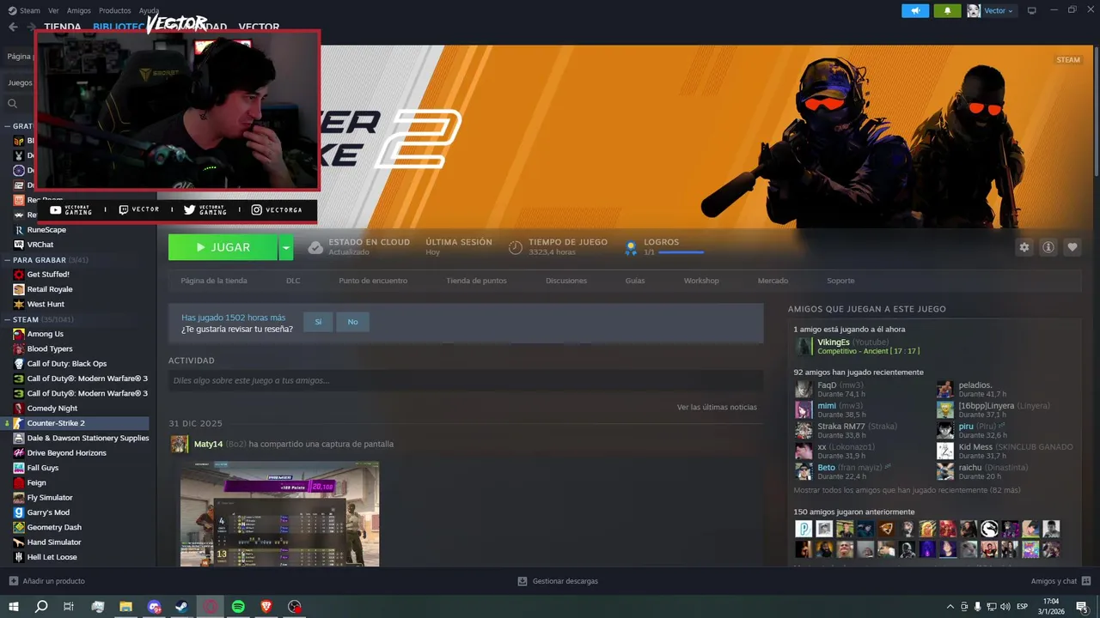
Task: Open the Productos menu
Action: click(x=115, y=10)
